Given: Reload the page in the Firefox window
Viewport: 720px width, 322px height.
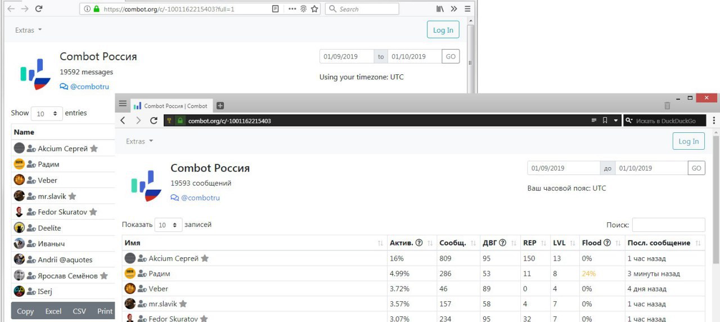Looking at the screenshot, I should (x=39, y=9).
